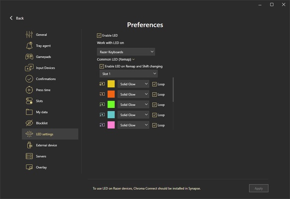The height and width of the screenshot is (199, 290).
Task: Click the Back text label
Action: click(20, 18)
